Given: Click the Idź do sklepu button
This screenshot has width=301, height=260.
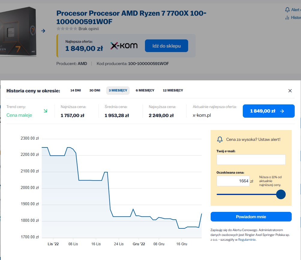Looking at the screenshot, I should tap(167, 46).
